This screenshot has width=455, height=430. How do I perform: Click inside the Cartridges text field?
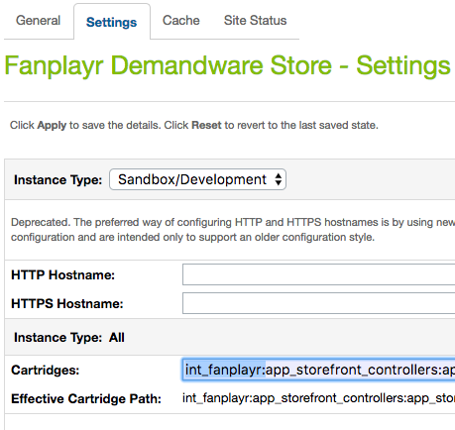pyautogui.click(x=318, y=370)
